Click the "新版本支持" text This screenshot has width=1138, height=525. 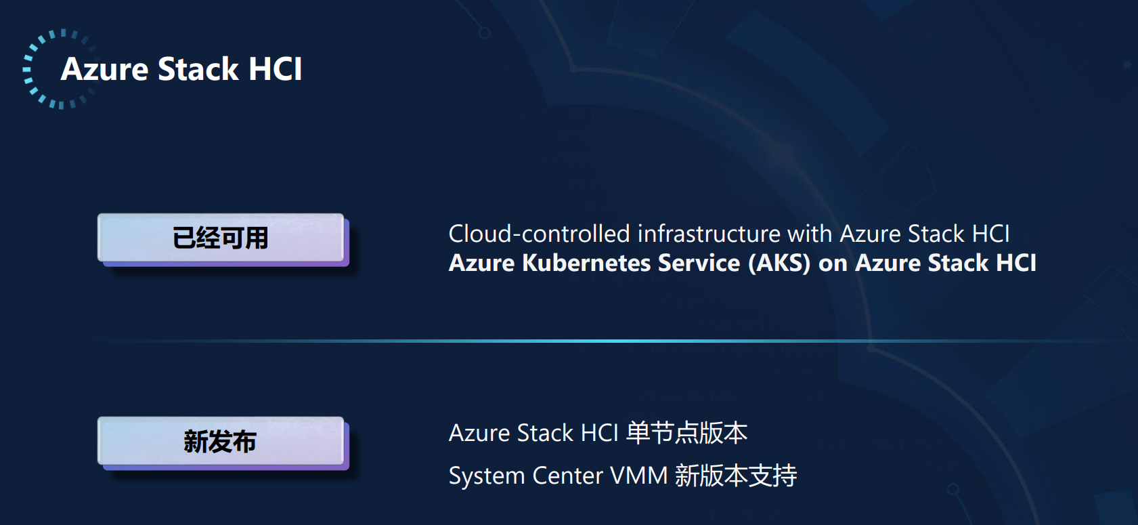pos(736,476)
